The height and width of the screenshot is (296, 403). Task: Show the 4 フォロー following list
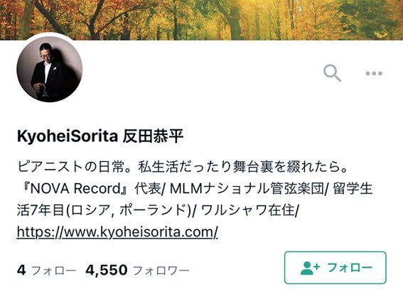coord(46,270)
